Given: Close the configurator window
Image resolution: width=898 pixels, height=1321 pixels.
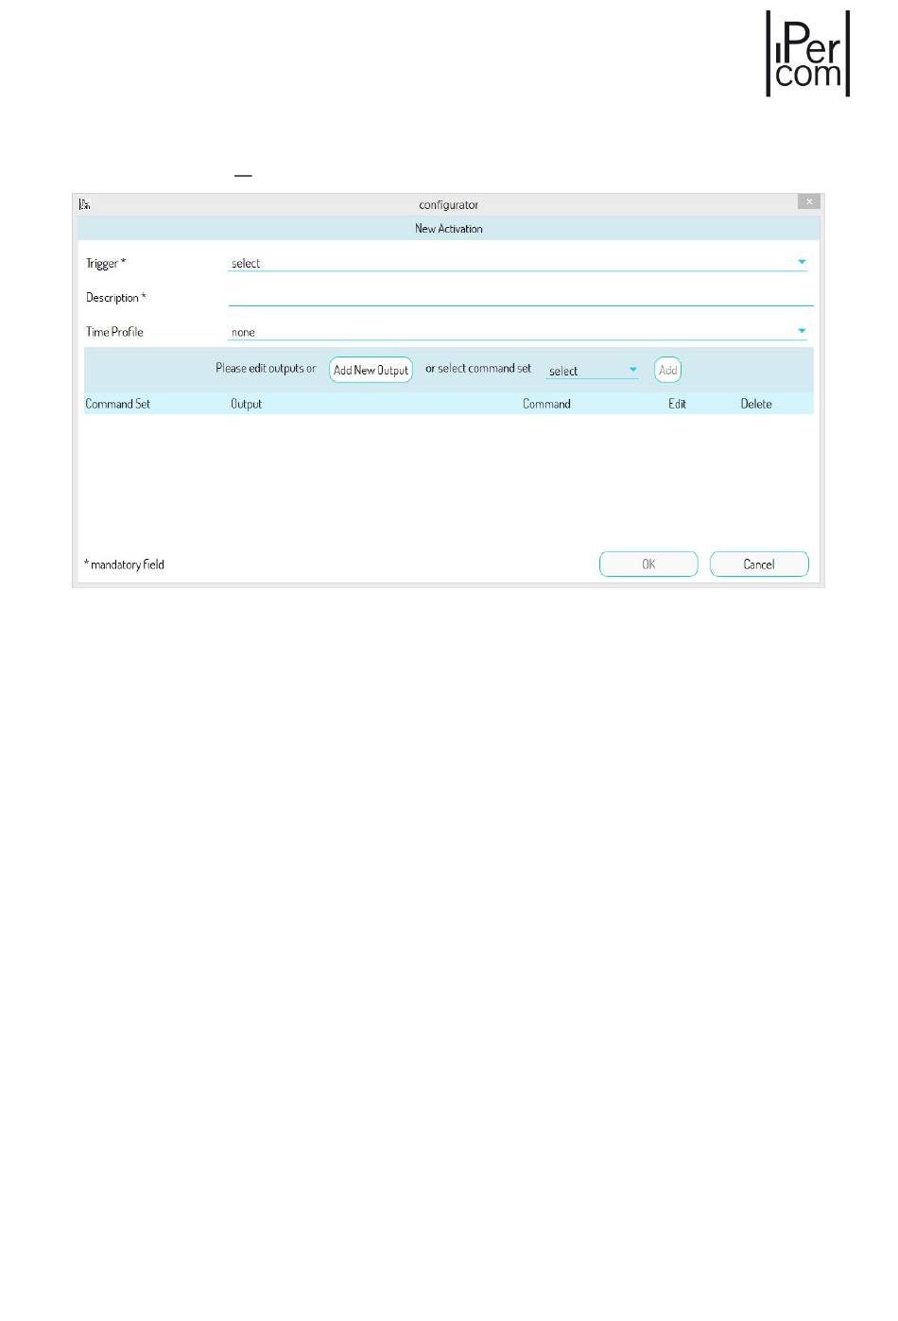Looking at the screenshot, I should (x=809, y=201).
